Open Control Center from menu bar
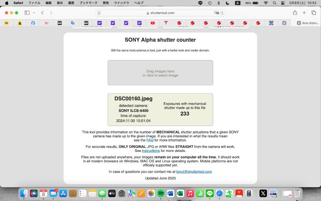 pyautogui.click(x=283, y=3)
